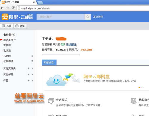Open the 会话模式 feature heading
The image size is (149, 116).
tap(62, 100)
